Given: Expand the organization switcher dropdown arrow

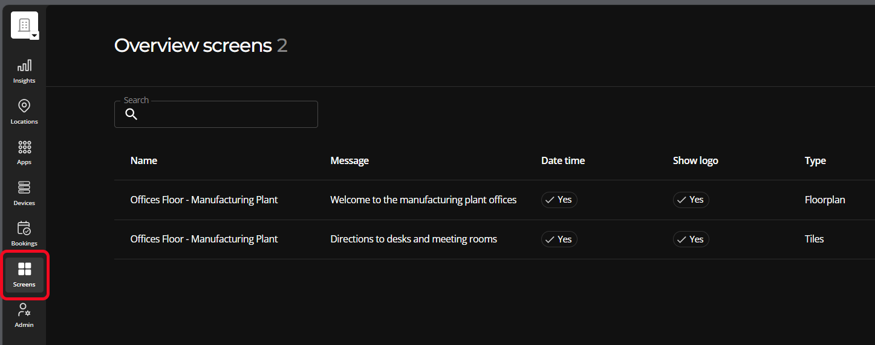Looking at the screenshot, I should point(34,36).
